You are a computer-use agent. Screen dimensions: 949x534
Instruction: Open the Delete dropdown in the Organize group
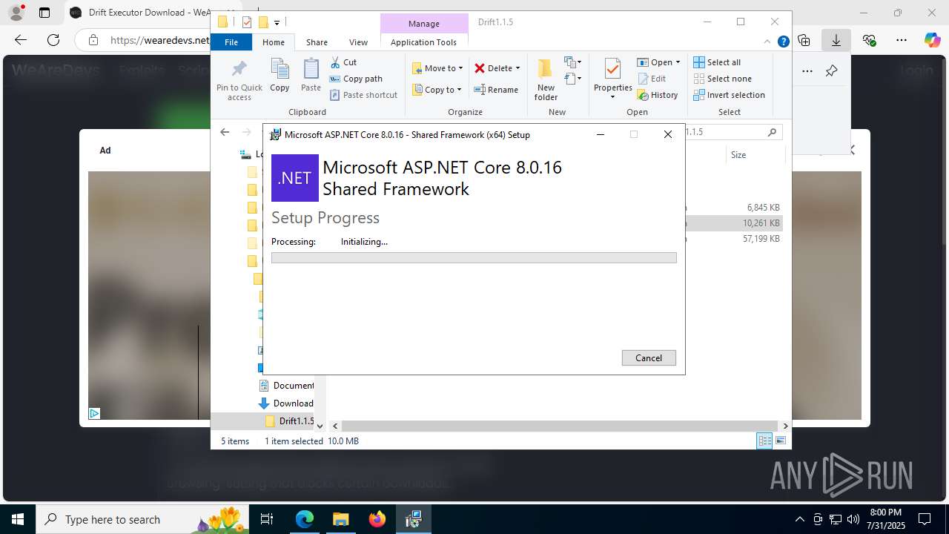[x=497, y=68]
